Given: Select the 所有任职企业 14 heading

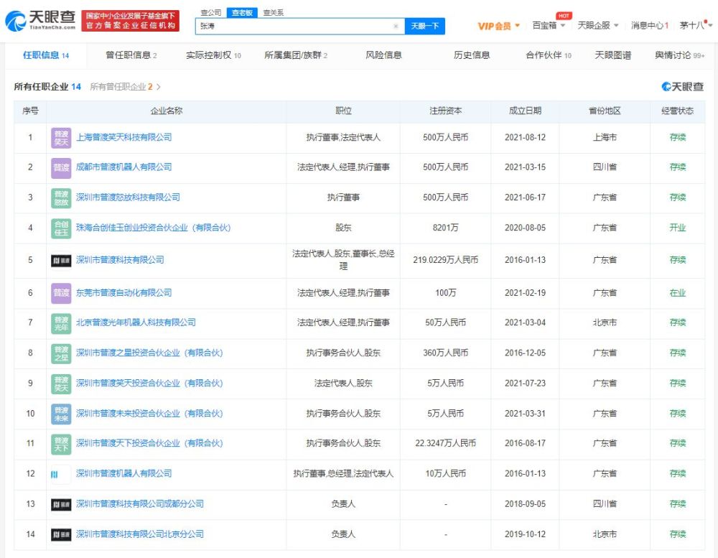Looking at the screenshot, I should pyautogui.click(x=47, y=87).
